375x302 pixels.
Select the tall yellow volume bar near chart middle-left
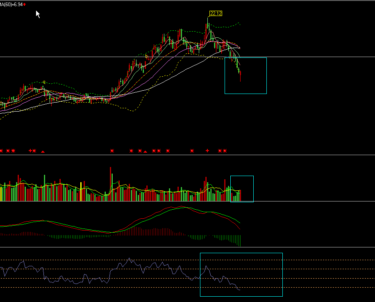click(x=81, y=192)
